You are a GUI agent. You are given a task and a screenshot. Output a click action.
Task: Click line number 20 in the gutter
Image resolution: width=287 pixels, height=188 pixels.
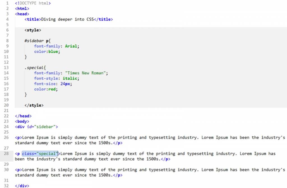[x=6, y=105]
